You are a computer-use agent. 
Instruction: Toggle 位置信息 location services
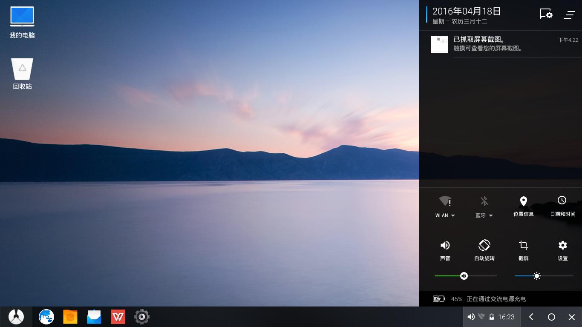point(524,201)
